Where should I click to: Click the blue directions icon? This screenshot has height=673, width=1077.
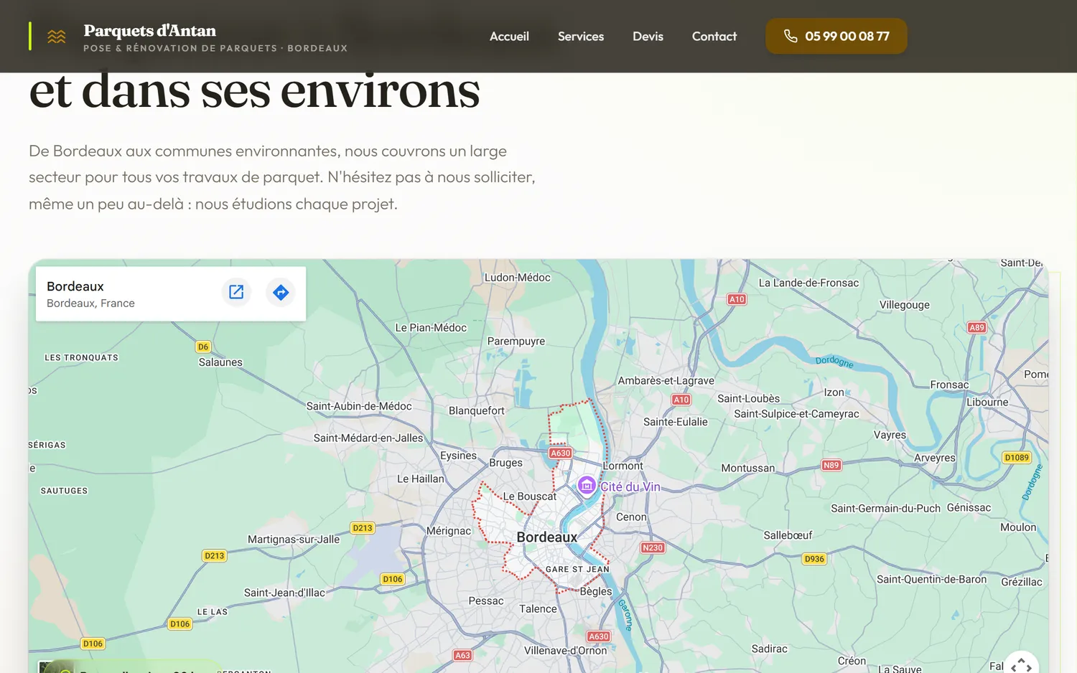281,292
